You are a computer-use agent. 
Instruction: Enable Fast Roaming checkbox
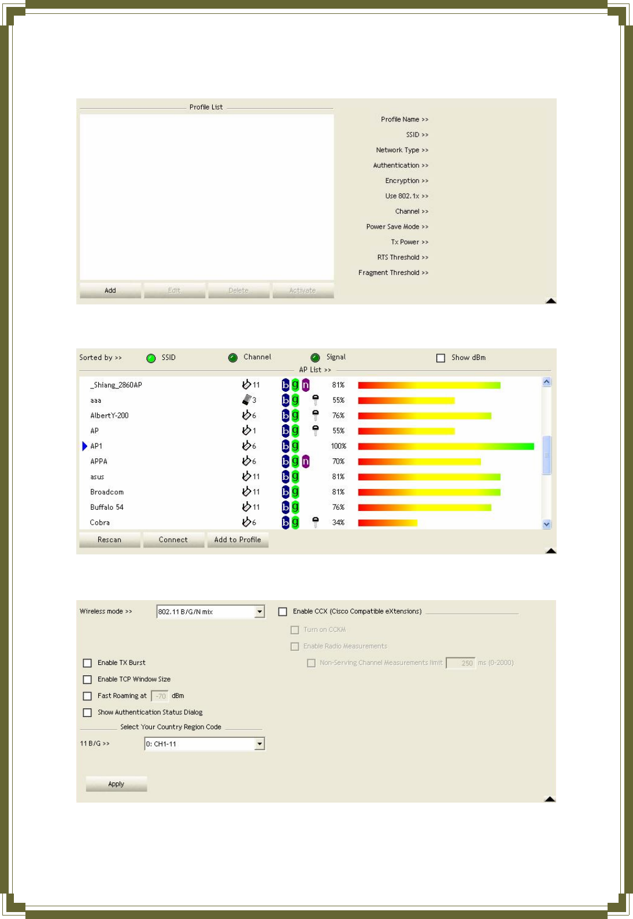tap(87, 696)
